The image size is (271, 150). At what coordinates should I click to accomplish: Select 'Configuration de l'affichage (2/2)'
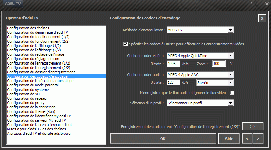pyautogui.click(x=56, y=50)
